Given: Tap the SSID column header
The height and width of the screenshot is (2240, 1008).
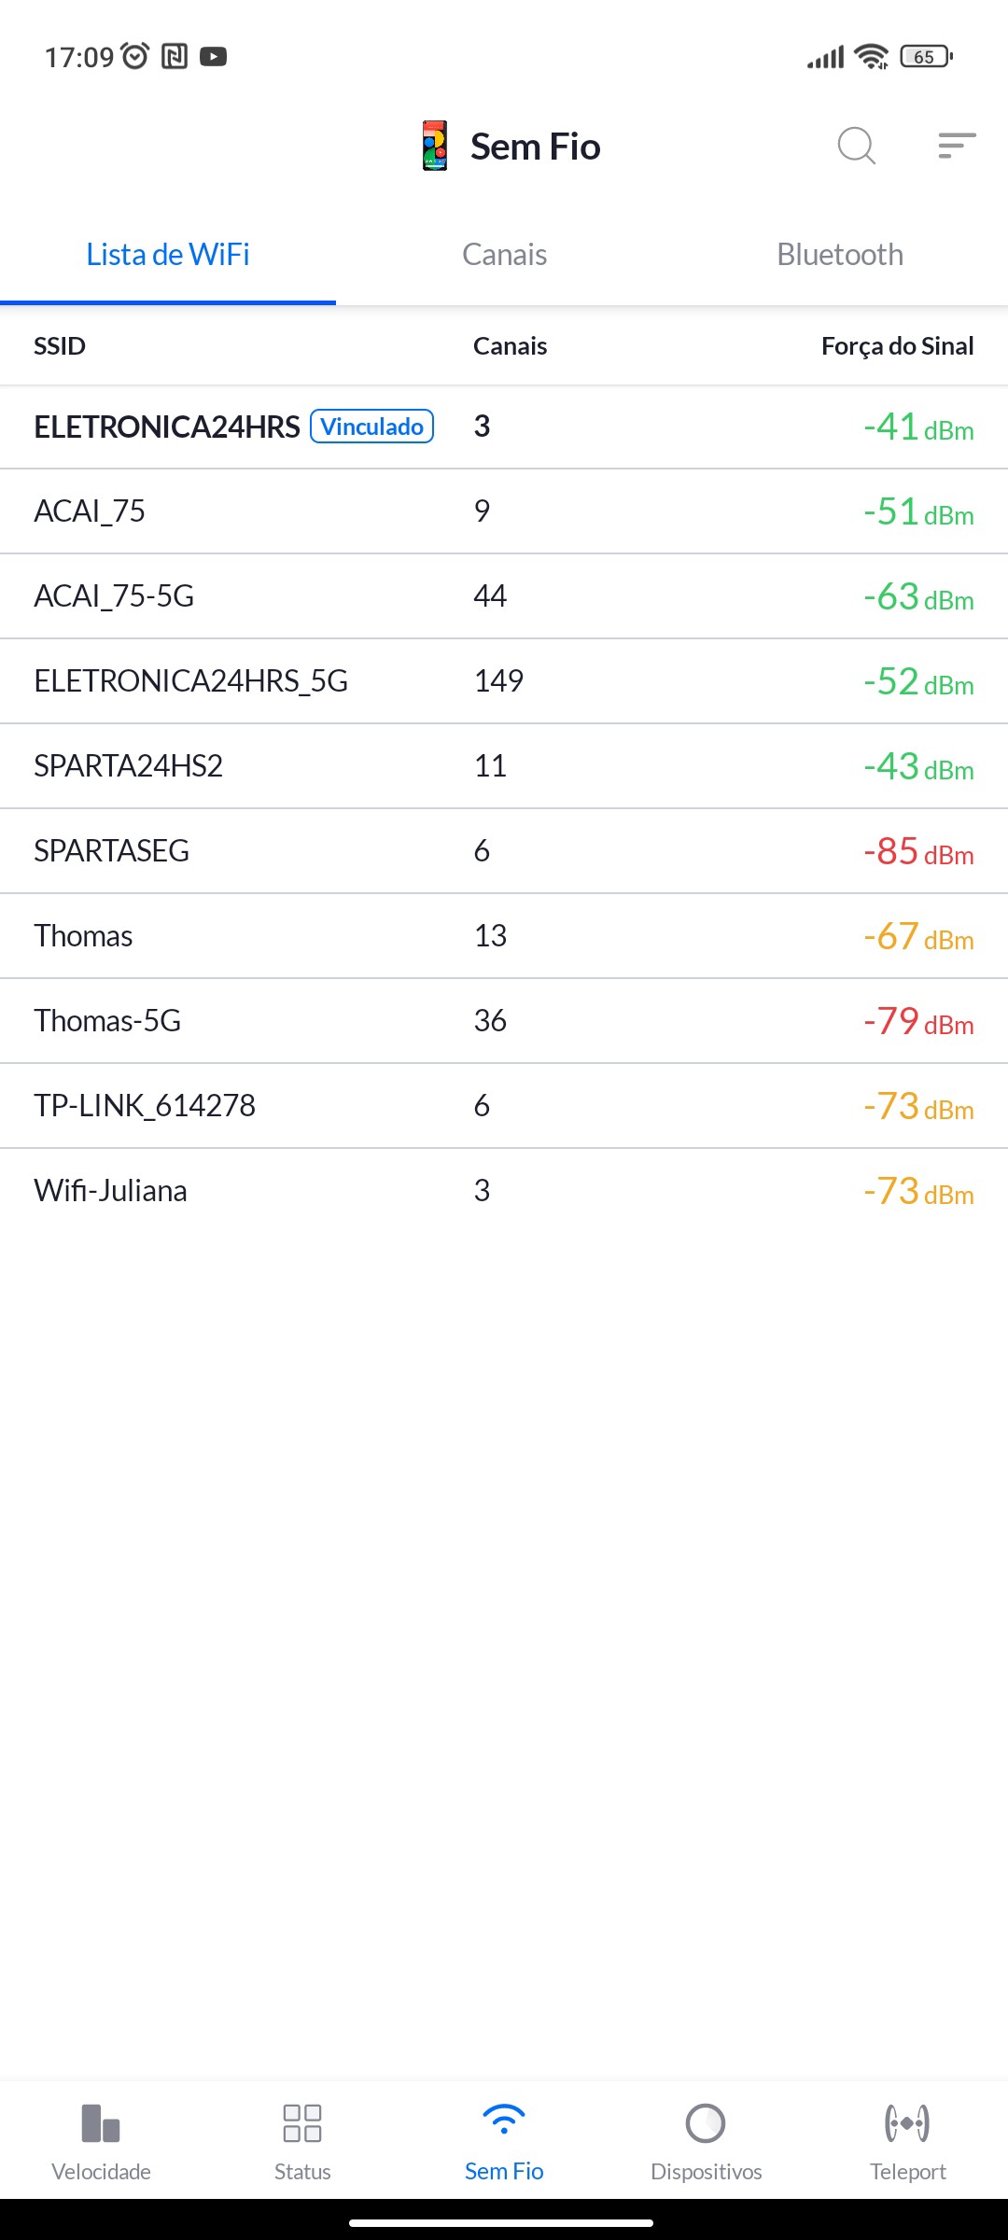Looking at the screenshot, I should click(x=60, y=346).
